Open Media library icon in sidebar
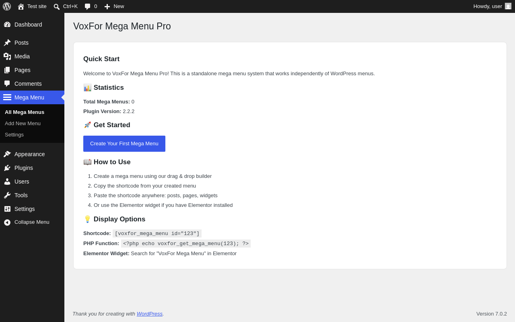 (x=7, y=56)
